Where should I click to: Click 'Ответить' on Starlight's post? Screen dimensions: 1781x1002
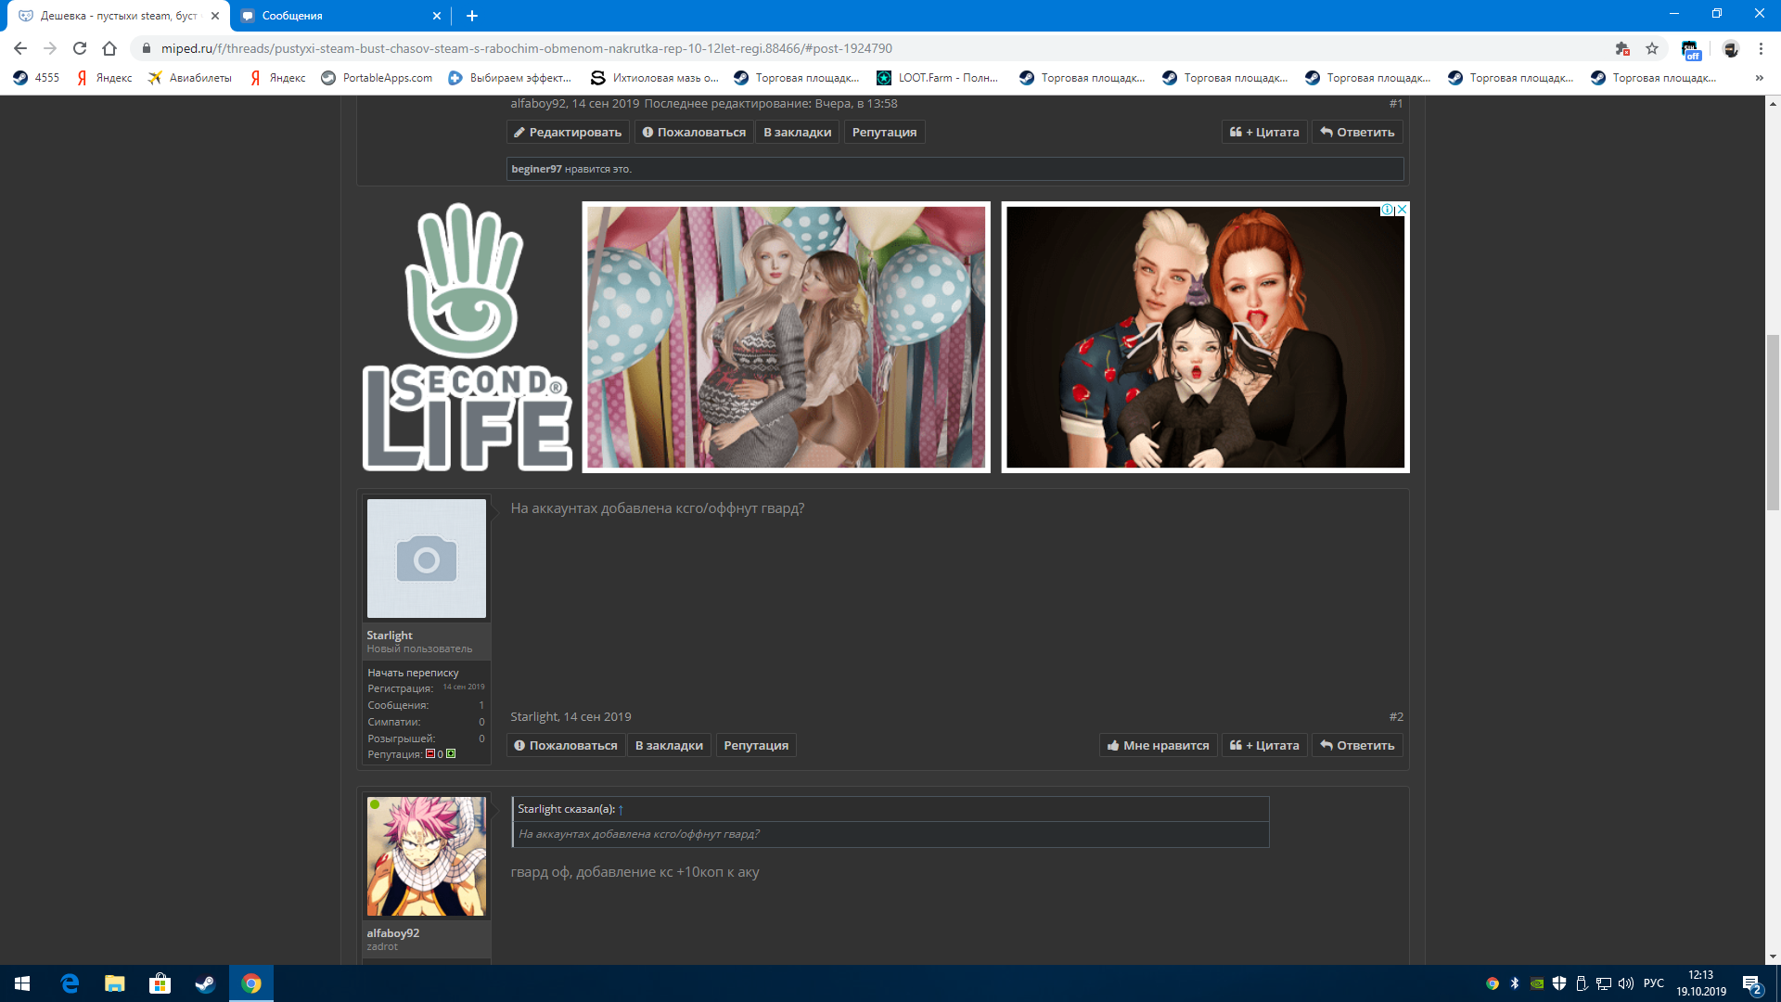pyautogui.click(x=1357, y=746)
